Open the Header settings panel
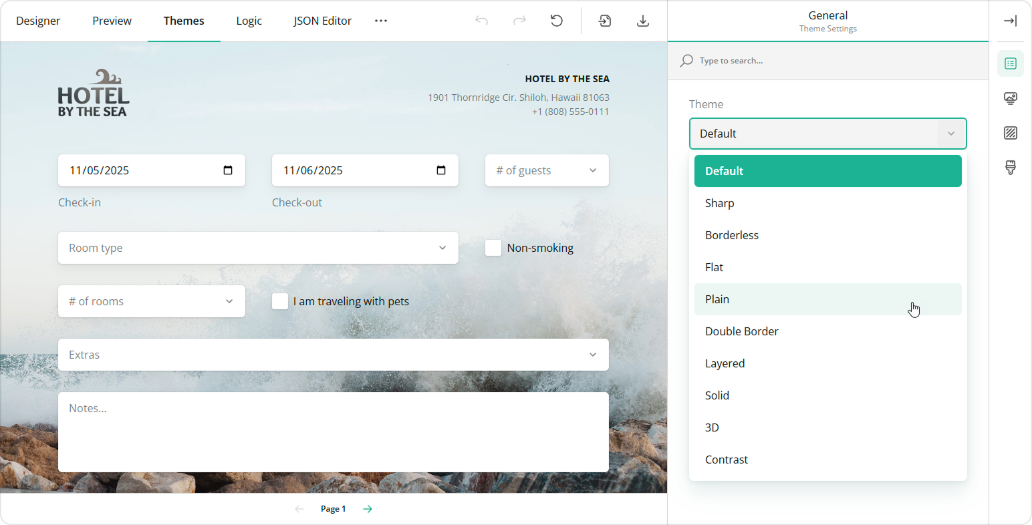The height and width of the screenshot is (525, 1032). pyautogui.click(x=1011, y=98)
